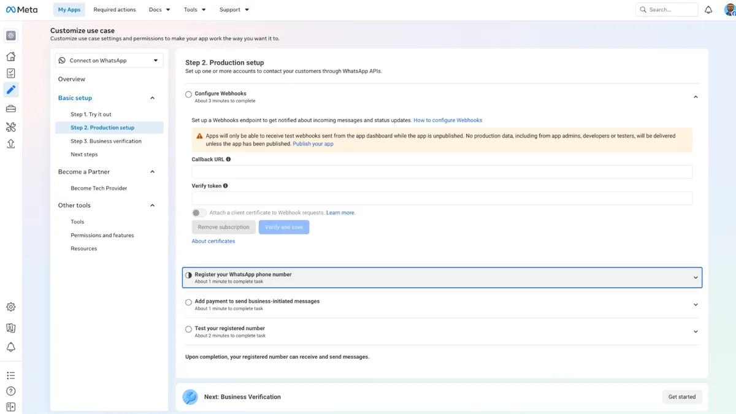Screen dimensions: 736x414
Task: Select the pencil (use cases) sidebar icon
Action: coord(11,90)
